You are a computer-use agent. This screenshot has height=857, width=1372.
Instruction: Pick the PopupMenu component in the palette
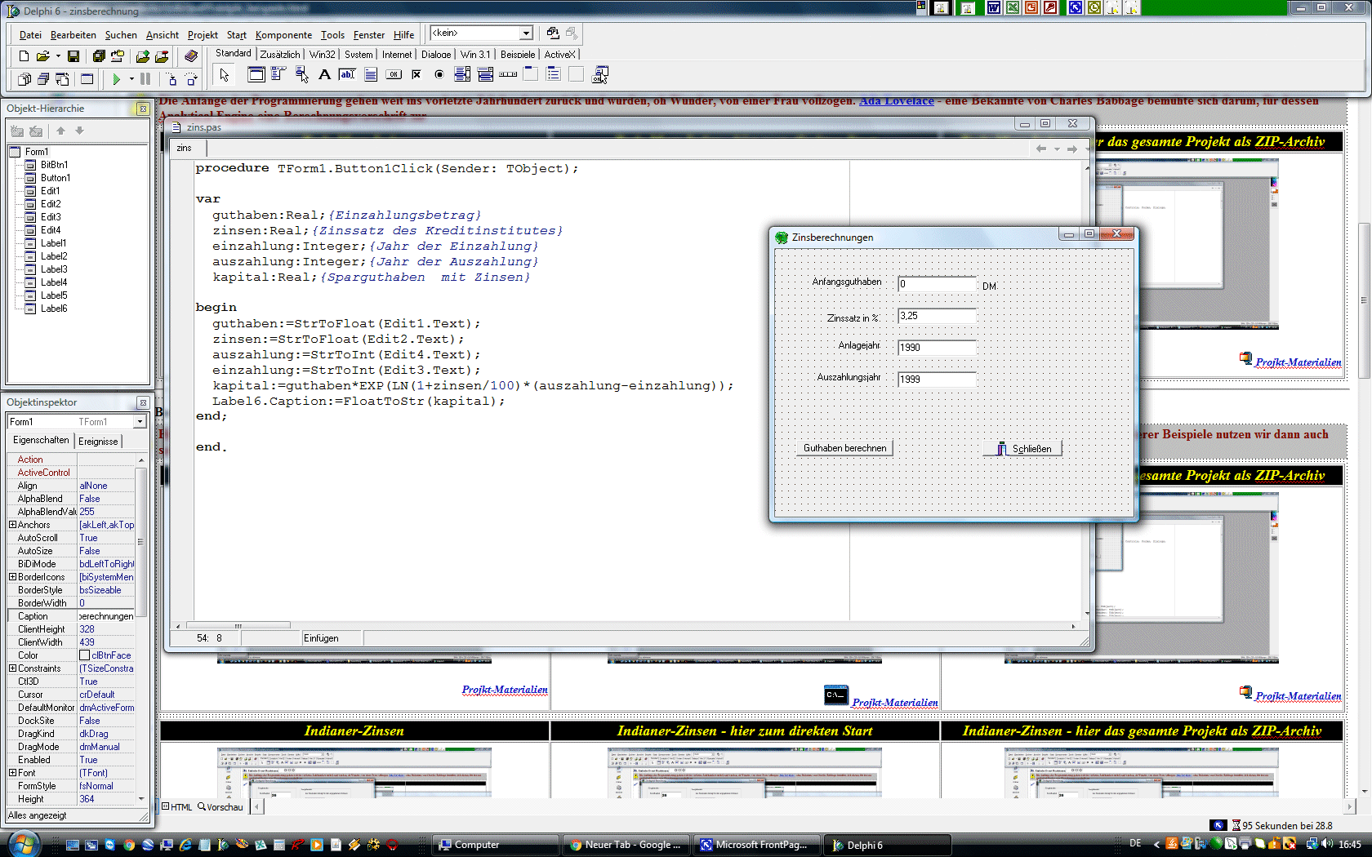click(301, 74)
